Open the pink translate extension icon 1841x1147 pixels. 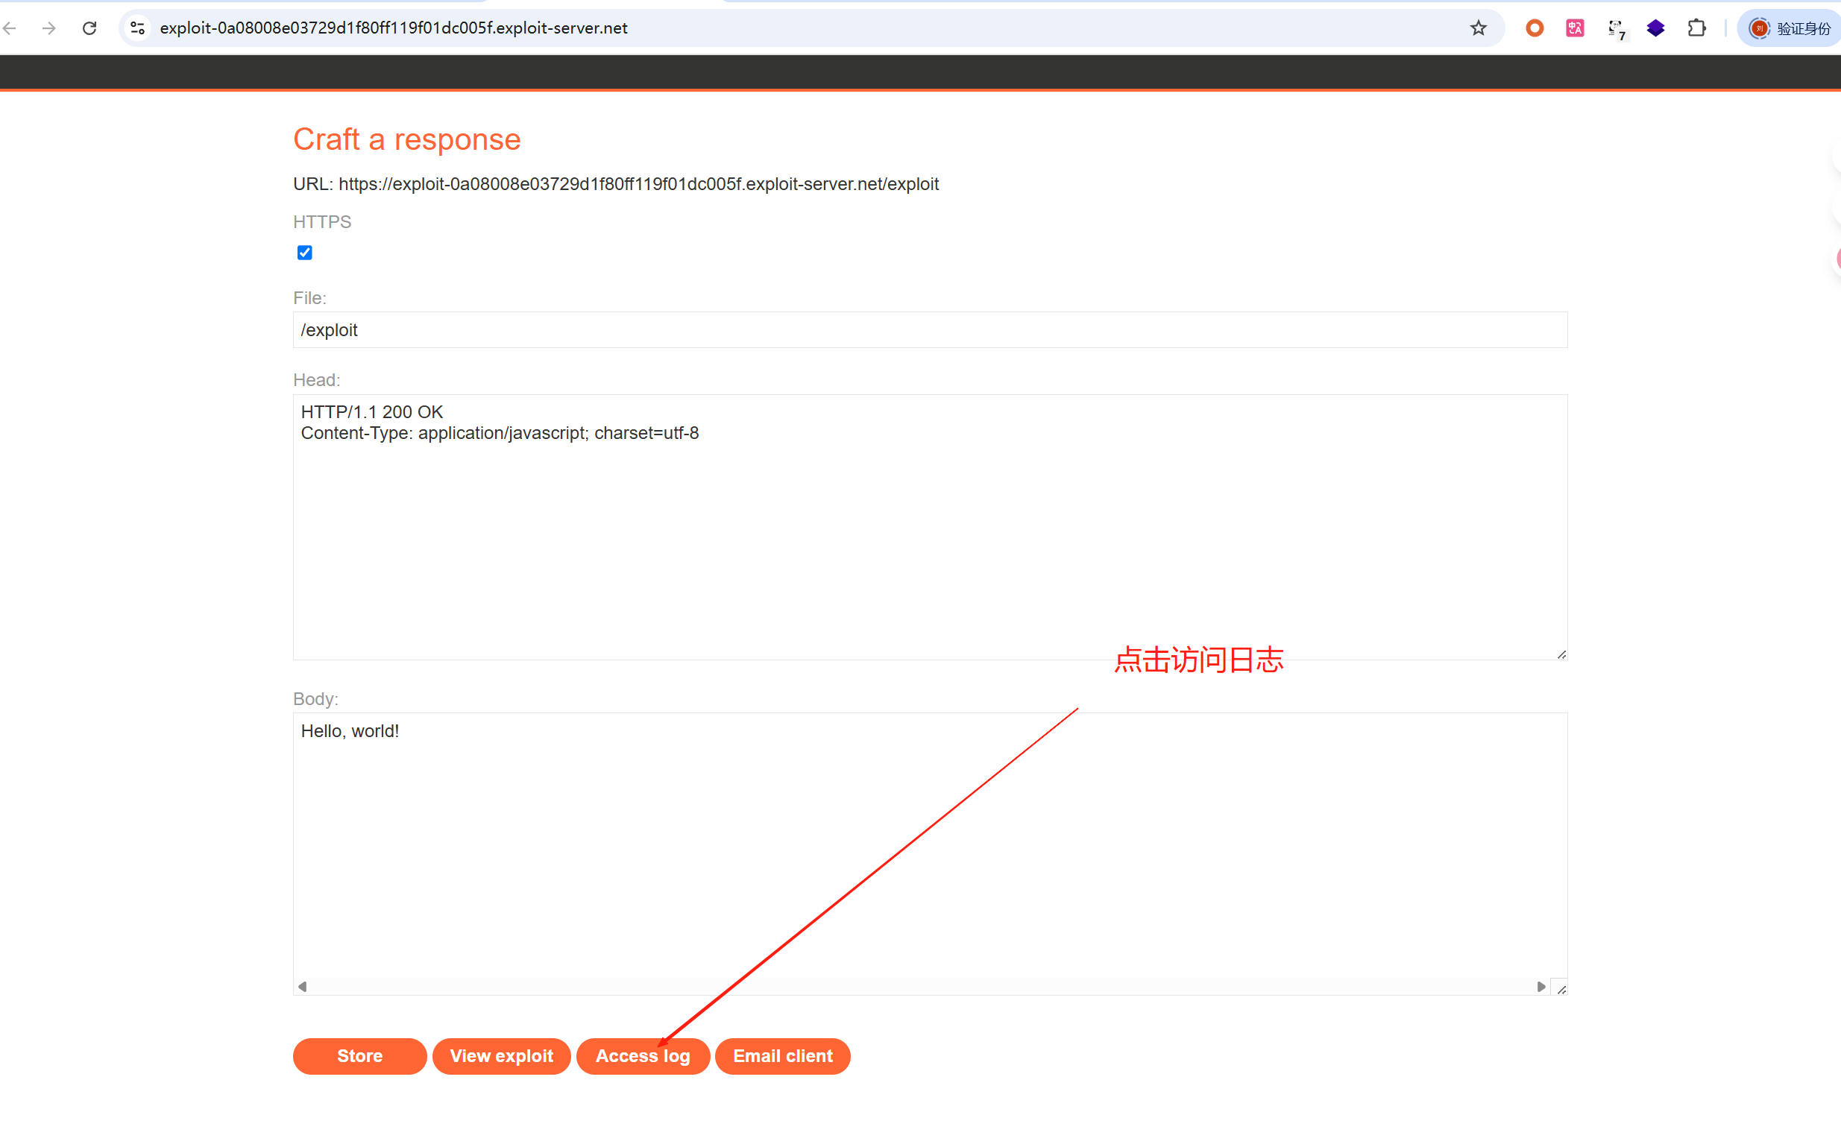1575,28
